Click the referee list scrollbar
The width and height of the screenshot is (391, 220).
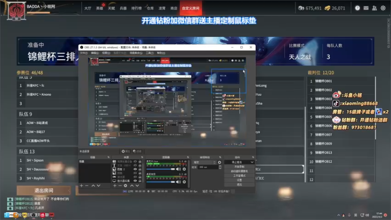coord(375,108)
